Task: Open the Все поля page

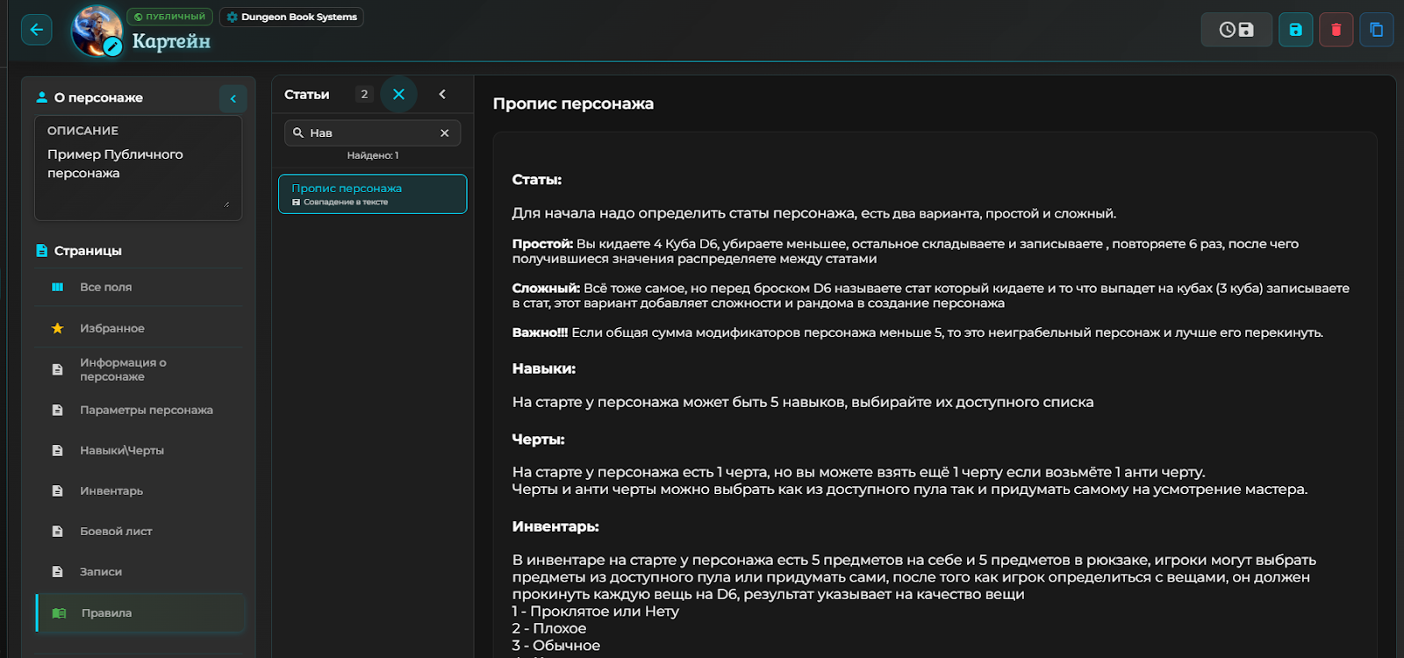Action: coord(105,287)
